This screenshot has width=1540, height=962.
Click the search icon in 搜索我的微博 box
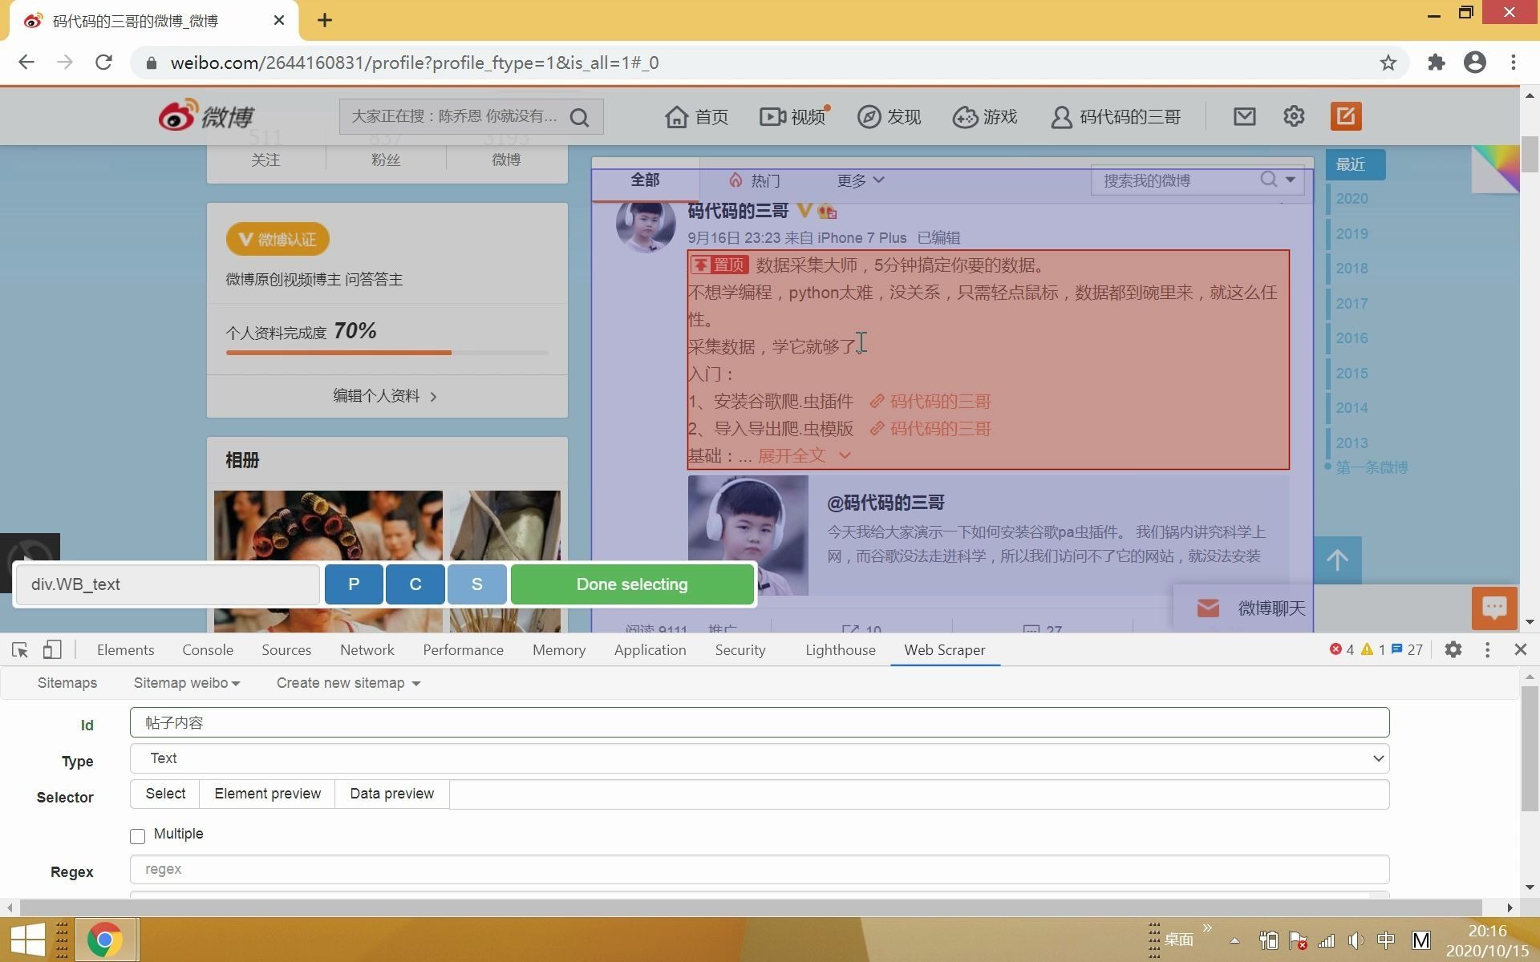tap(1268, 180)
